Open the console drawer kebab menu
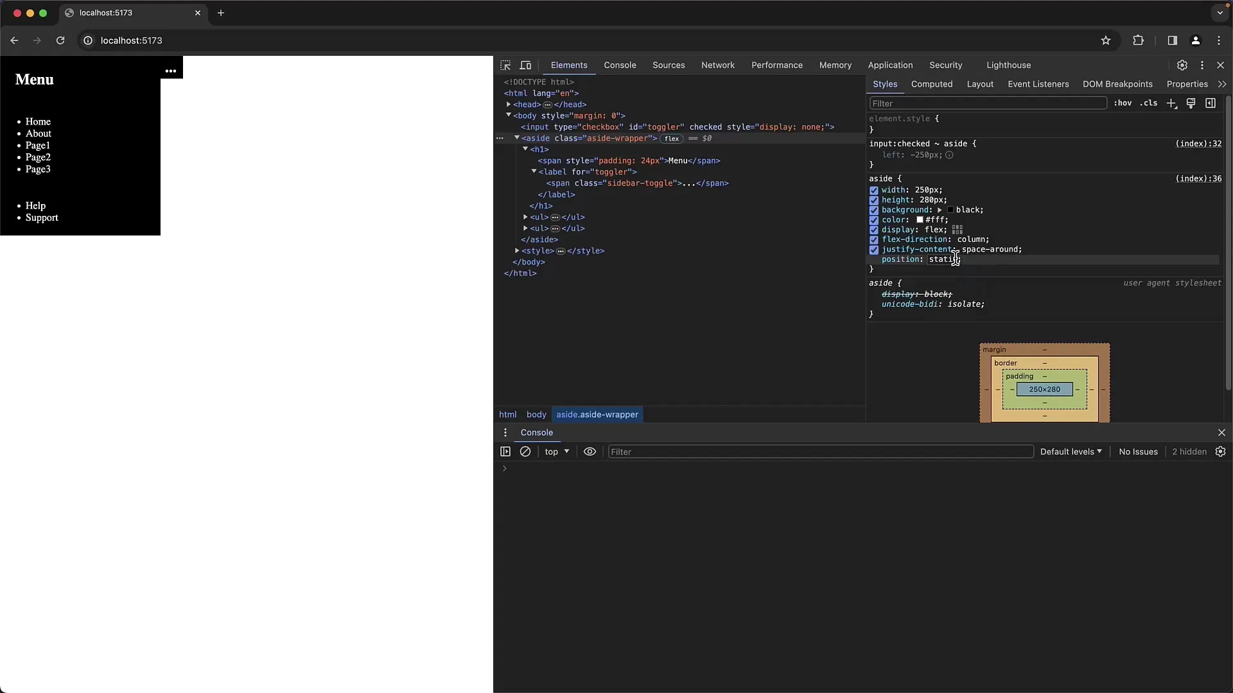Image resolution: width=1233 pixels, height=693 pixels. (505, 432)
